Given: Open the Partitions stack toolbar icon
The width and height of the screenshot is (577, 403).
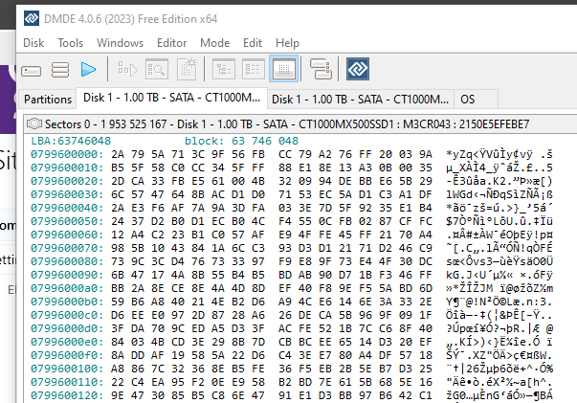Looking at the screenshot, I should pos(60,69).
